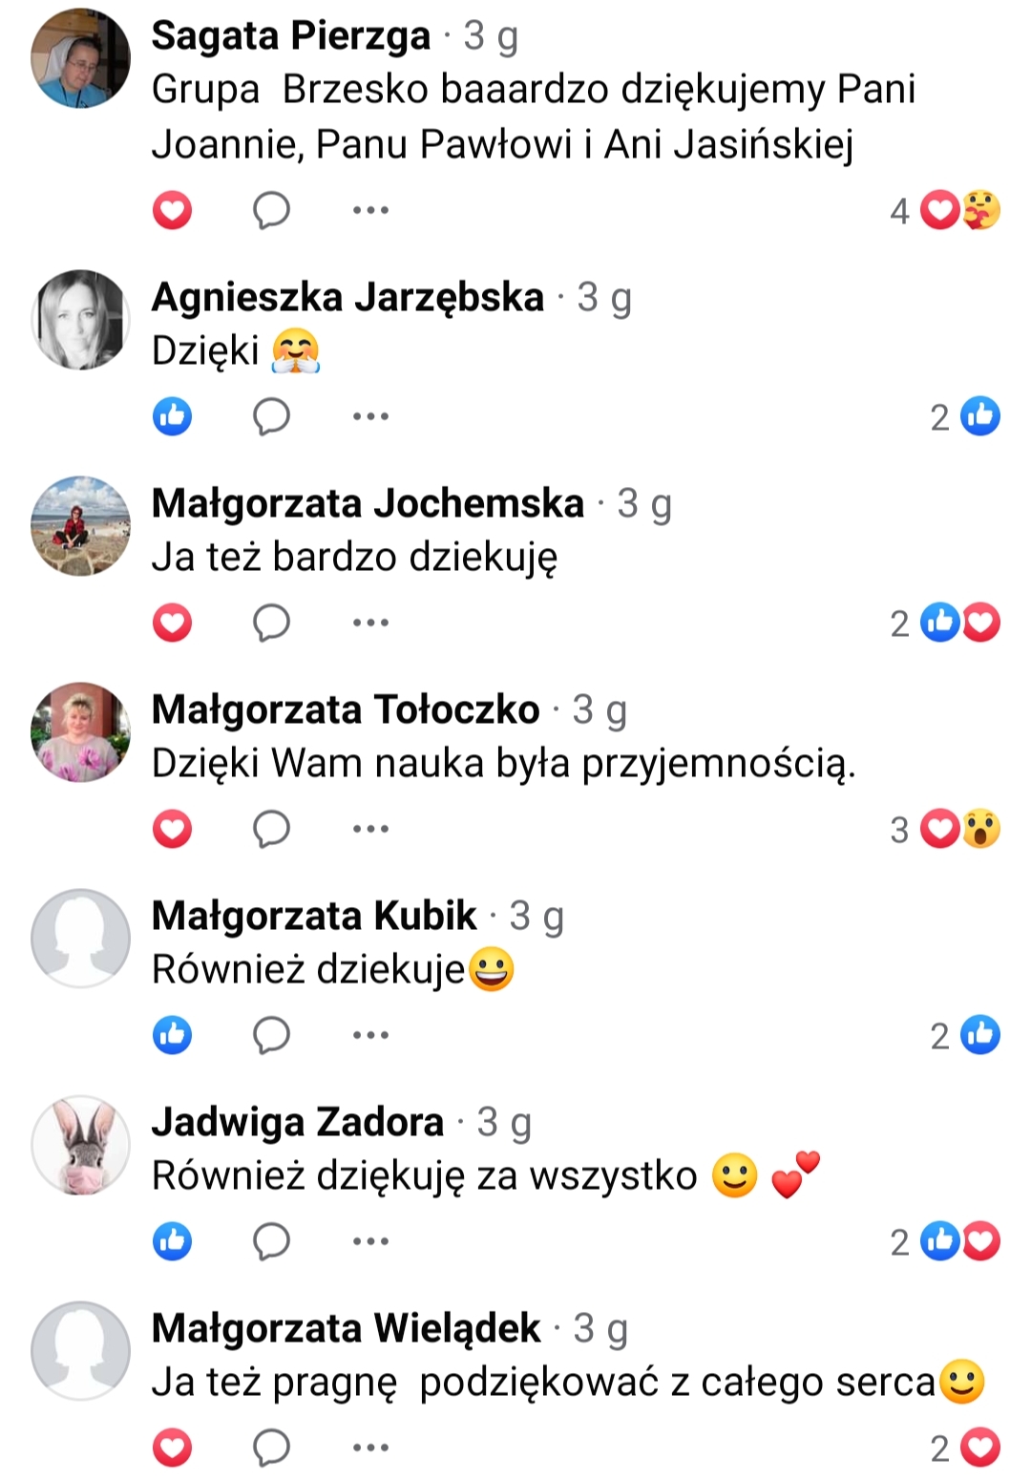The width and height of the screenshot is (1031, 1480).
Task: View reaction icons on Jadwiga Zadora's comment
Action: coord(960,1241)
